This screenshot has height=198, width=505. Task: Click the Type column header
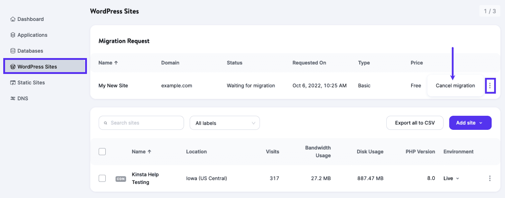pyautogui.click(x=364, y=63)
